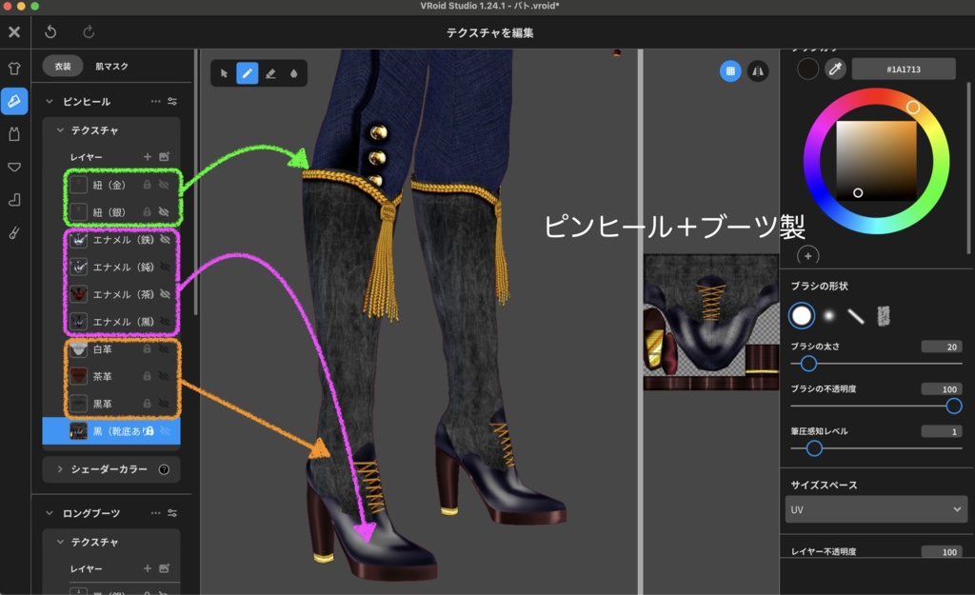This screenshot has height=595, width=975.
Task: Click the ブラシの太さ slider handle
Action: pyautogui.click(x=809, y=363)
